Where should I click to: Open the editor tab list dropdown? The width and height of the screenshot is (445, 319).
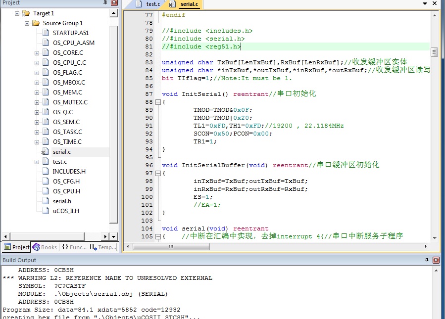[425, 3]
